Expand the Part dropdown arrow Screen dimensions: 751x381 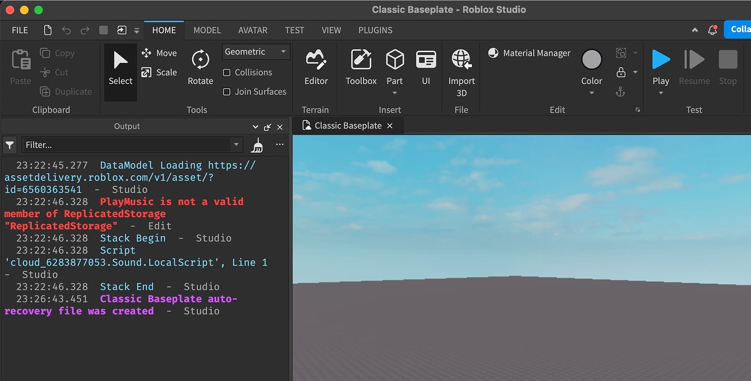coord(395,93)
